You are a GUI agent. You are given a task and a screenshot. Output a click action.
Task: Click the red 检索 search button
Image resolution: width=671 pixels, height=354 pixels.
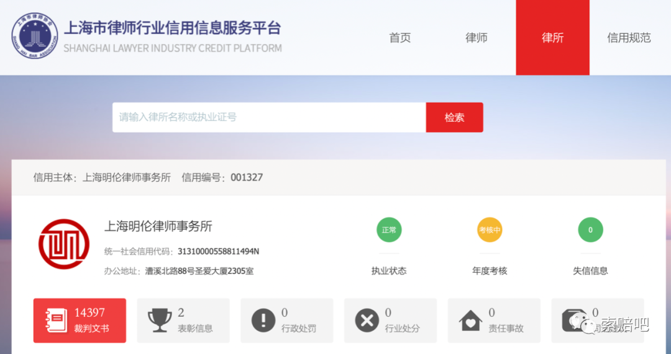[x=454, y=117]
